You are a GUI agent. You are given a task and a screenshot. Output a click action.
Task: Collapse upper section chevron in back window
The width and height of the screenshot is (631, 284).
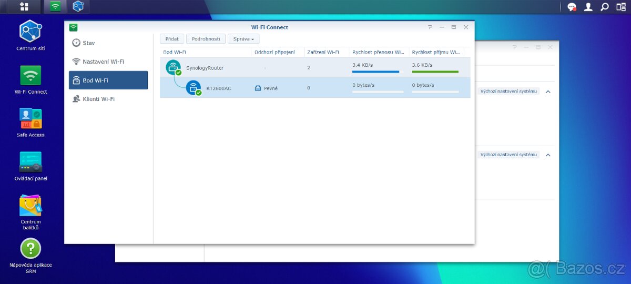pos(548,92)
